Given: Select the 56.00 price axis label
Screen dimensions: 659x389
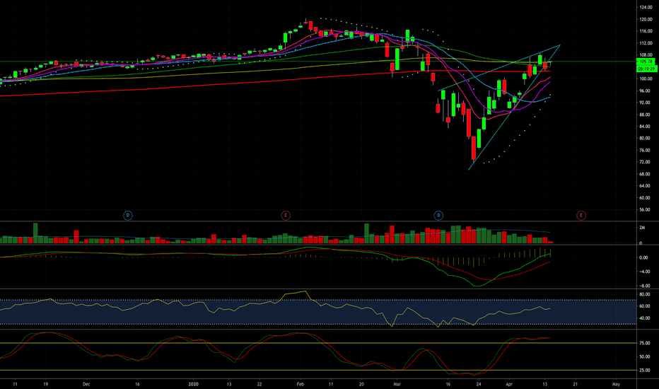Looking at the screenshot, I should point(645,209).
